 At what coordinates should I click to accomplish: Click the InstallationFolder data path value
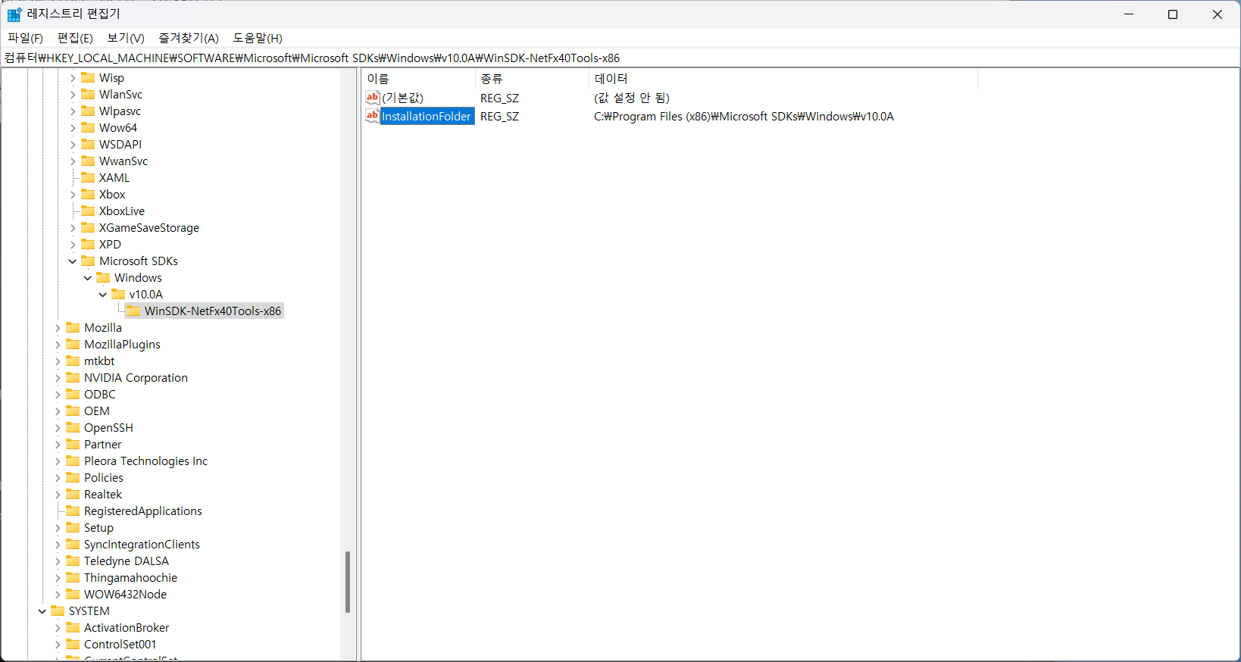pos(744,116)
